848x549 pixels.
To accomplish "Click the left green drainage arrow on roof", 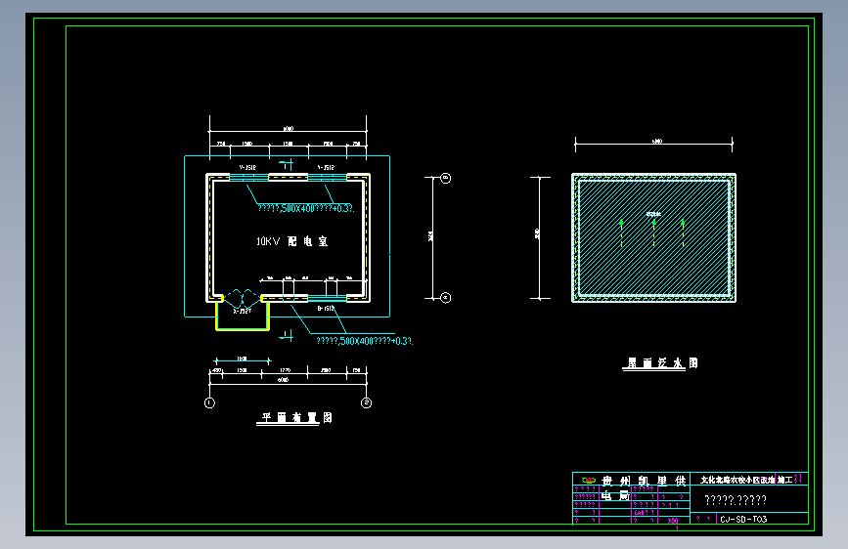I will pos(621,233).
